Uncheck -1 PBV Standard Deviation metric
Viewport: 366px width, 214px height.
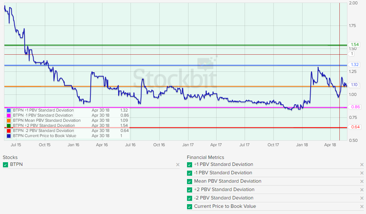pos(190,173)
